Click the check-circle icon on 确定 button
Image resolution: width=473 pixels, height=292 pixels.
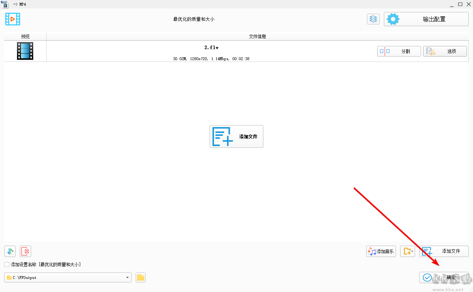tap(427, 278)
